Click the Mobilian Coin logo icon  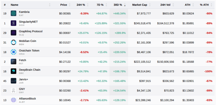(13, 42)
